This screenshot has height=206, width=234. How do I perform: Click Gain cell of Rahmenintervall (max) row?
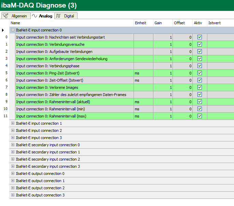[163, 116]
